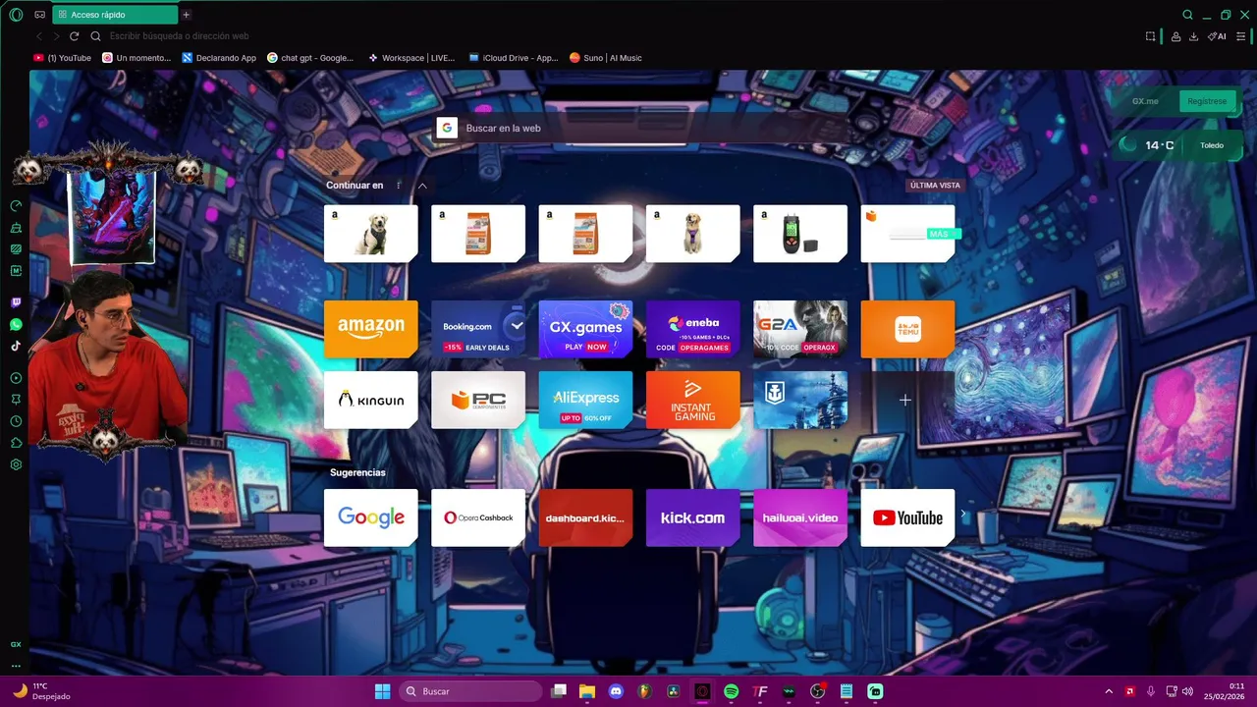Open the History clock icon in sidebar

(x=16, y=421)
